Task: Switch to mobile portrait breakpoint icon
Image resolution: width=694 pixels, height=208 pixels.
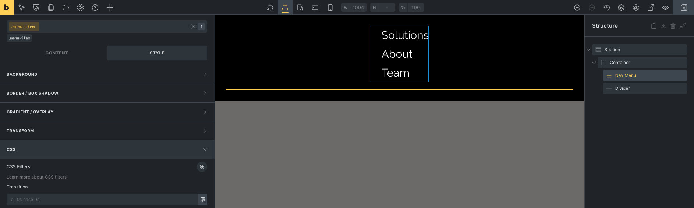Action: coord(330,7)
